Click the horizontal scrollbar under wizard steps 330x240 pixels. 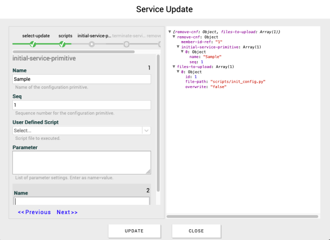[73, 51]
